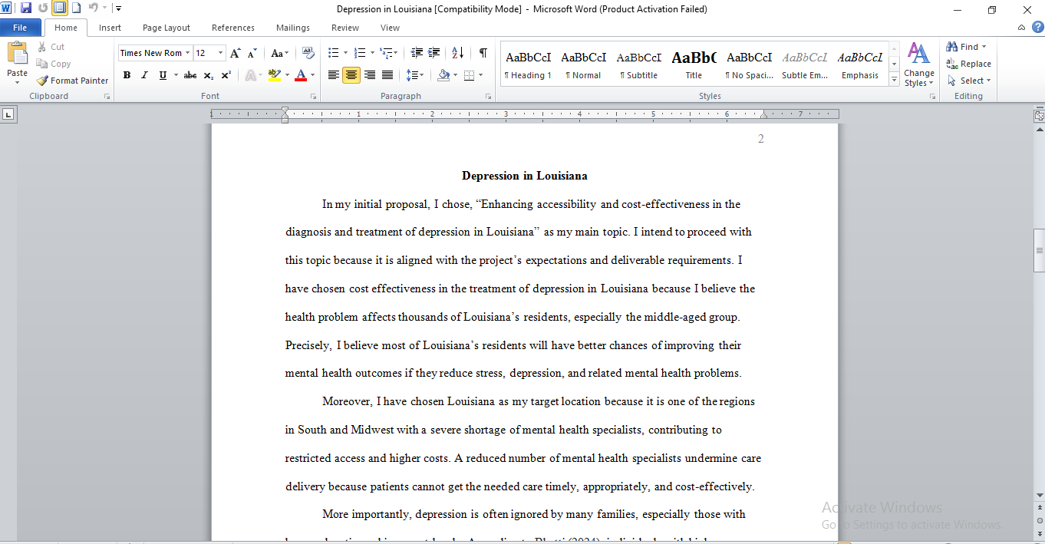This screenshot has height=544, width=1045.
Task: Click the Sort A-Z icon
Action: 457,53
